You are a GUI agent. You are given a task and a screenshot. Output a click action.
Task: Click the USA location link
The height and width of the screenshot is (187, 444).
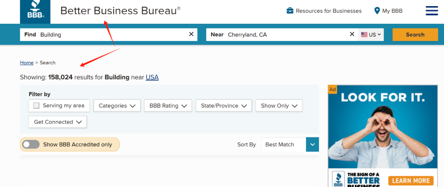click(152, 77)
